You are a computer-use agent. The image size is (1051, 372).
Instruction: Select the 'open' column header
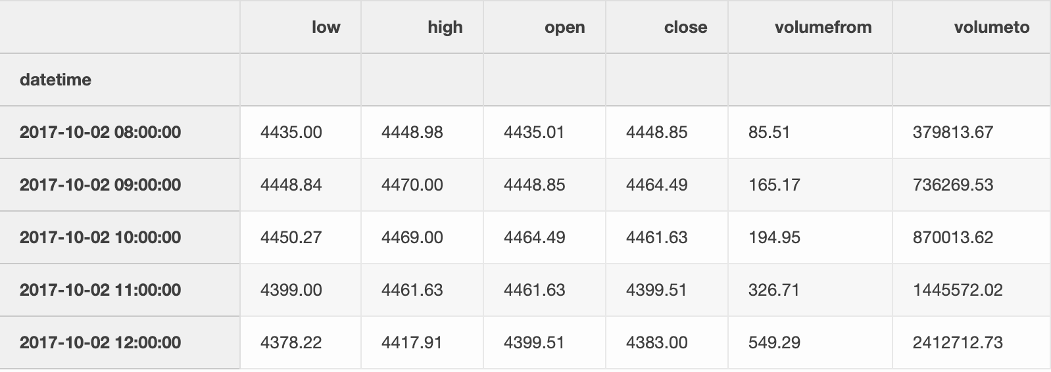tap(564, 27)
